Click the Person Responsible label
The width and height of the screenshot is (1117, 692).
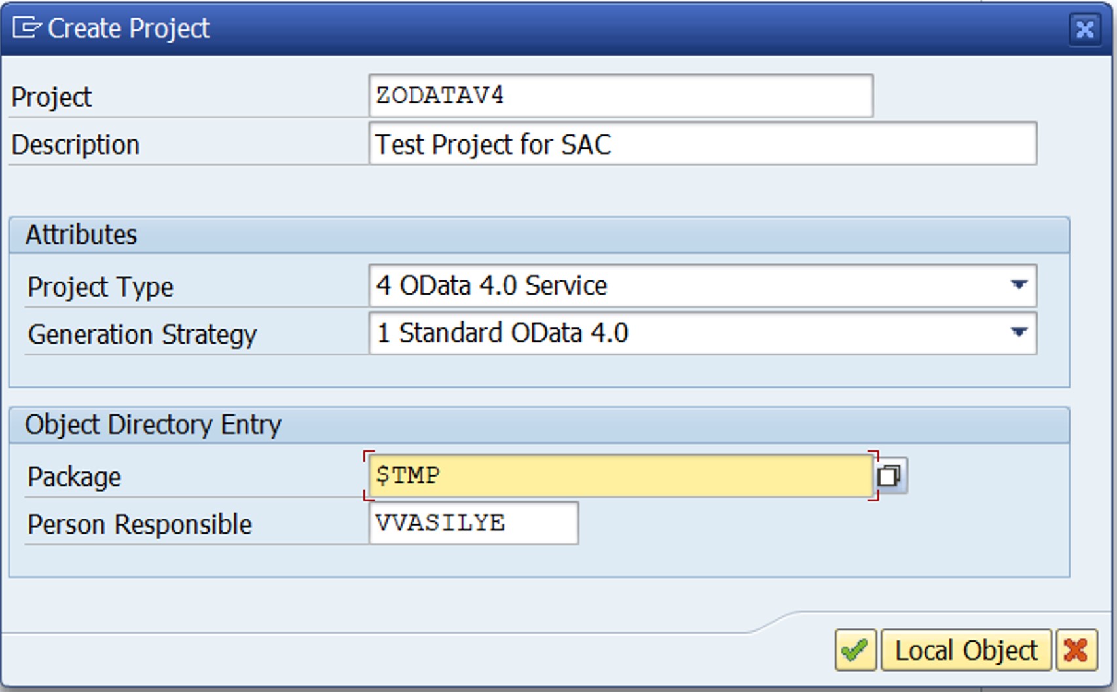(x=139, y=524)
